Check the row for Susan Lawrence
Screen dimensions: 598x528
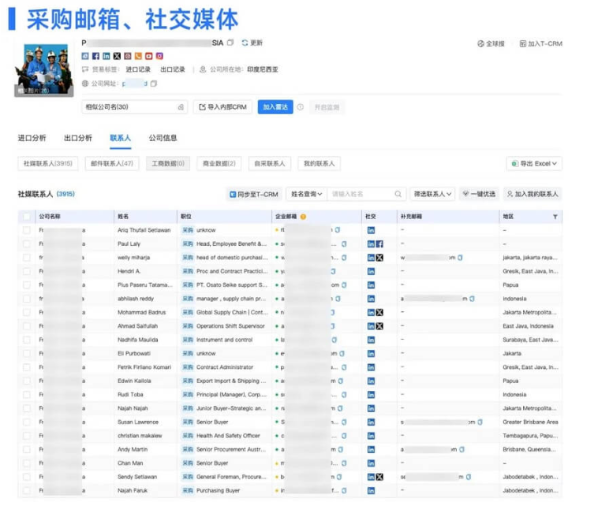[x=26, y=422]
